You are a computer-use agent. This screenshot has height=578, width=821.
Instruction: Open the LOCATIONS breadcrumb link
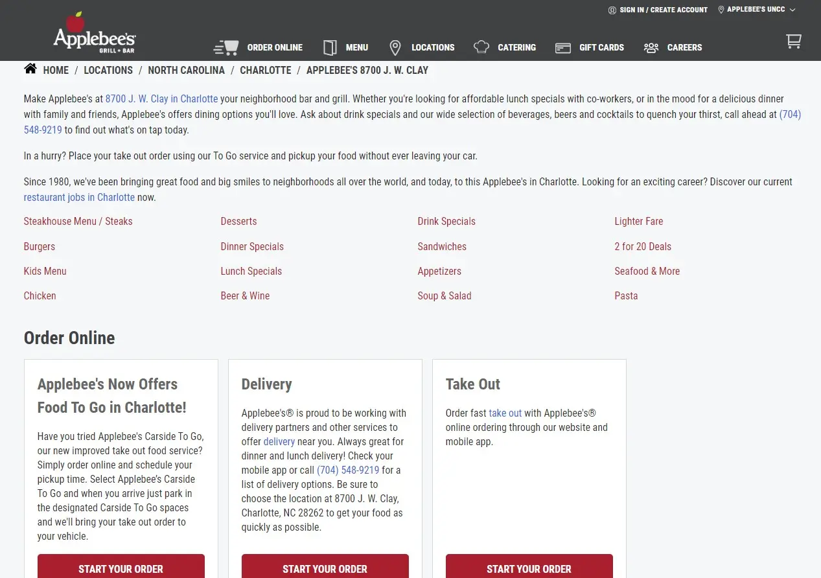pyautogui.click(x=108, y=70)
